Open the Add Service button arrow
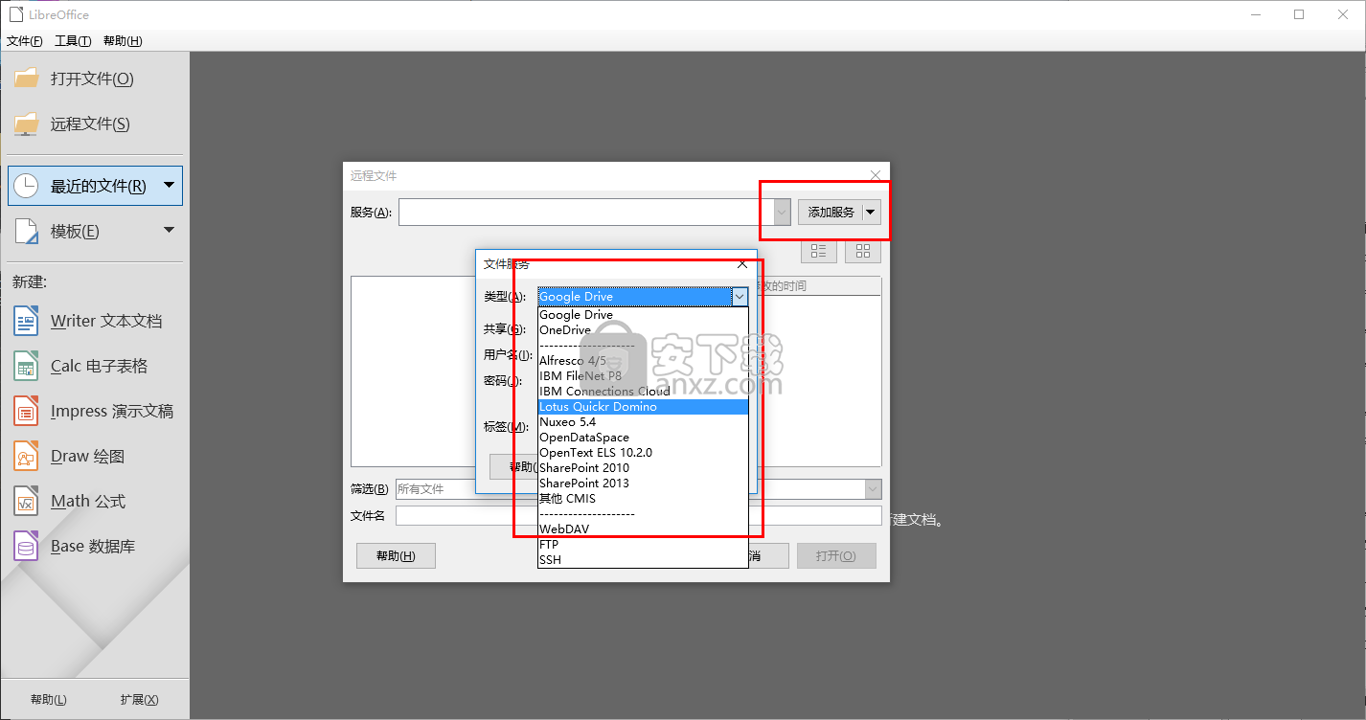1366x720 pixels. point(871,212)
